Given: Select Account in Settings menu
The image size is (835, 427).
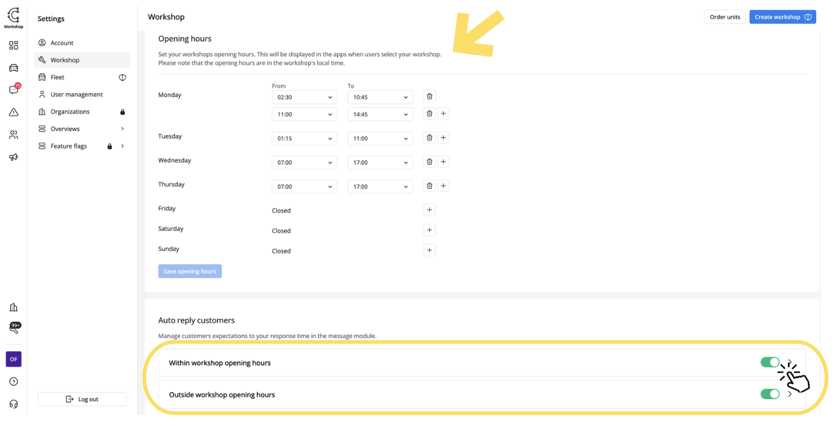Looking at the screenshot, I should (62, 43).
